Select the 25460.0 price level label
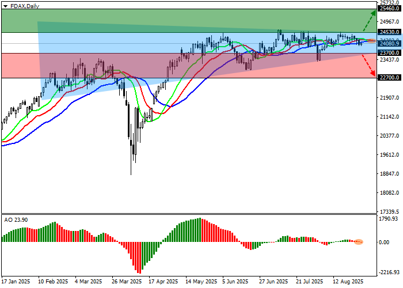 pos(389,9)
